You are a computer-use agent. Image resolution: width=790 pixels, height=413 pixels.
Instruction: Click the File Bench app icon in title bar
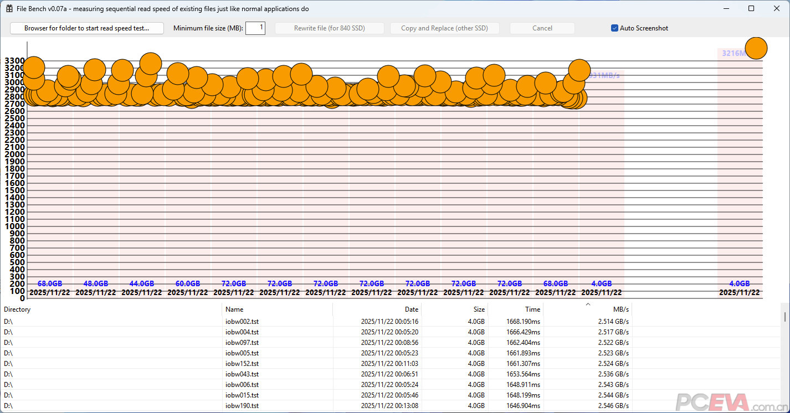9,9
